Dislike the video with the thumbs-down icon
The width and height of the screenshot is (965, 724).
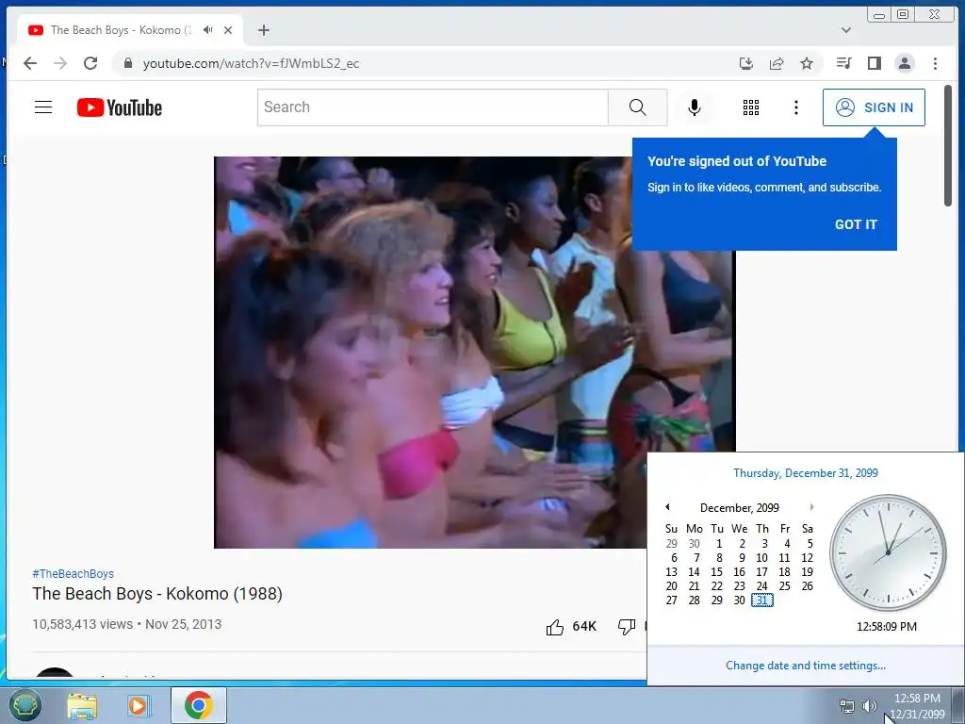pyautogui.click(x=627, y=627)
